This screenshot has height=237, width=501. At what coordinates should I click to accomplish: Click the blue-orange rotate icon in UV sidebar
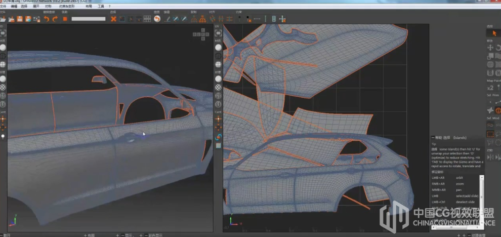[x=219, y=137]
